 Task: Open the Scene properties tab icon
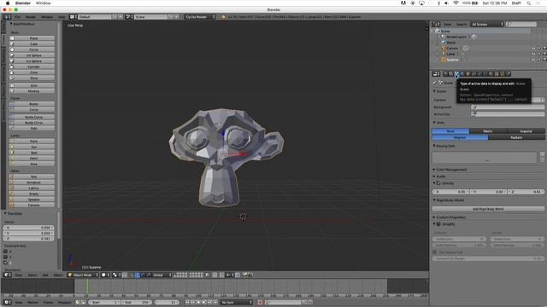(x=456, y=74)
